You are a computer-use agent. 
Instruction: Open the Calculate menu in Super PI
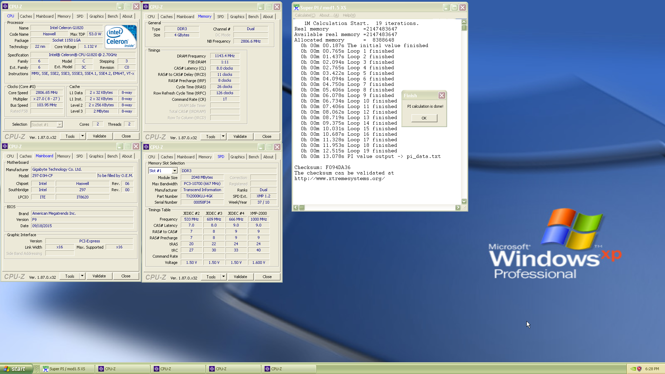(305, 15)
